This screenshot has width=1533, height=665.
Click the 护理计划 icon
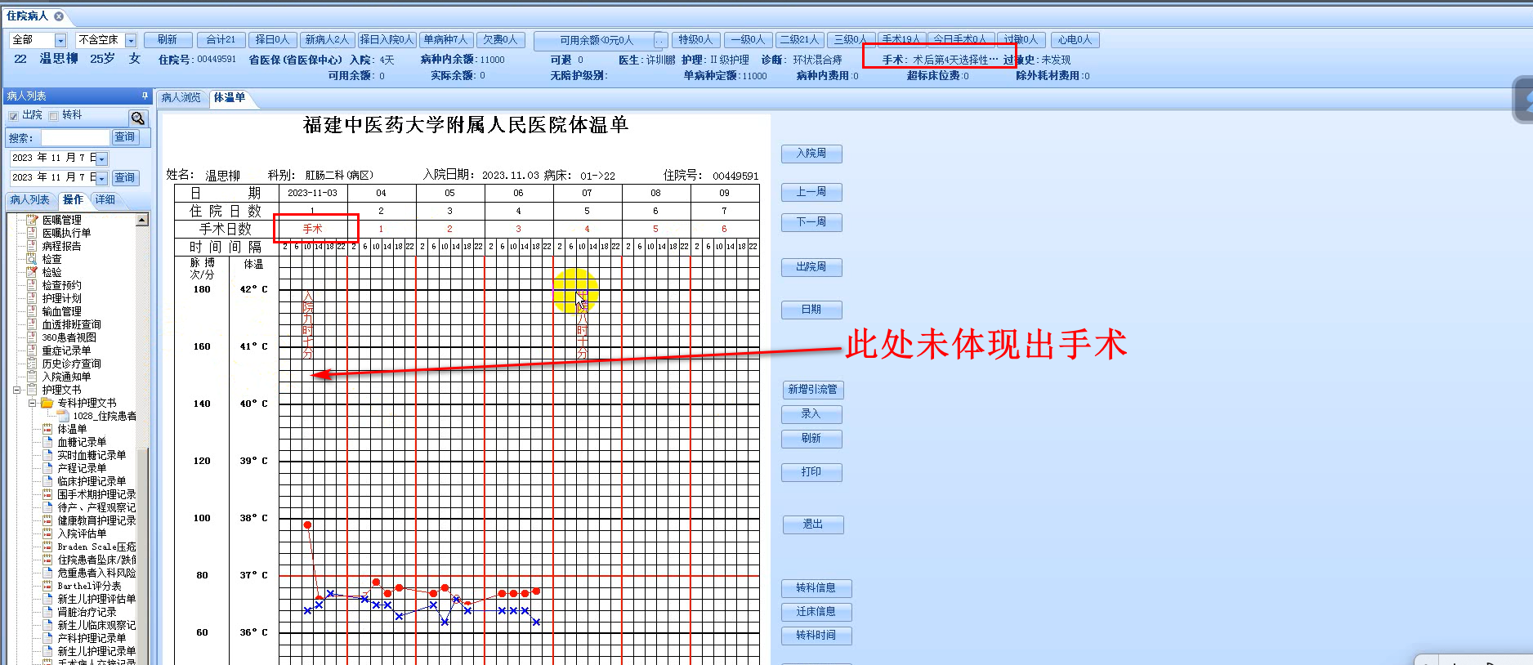(x=33, y=298)
